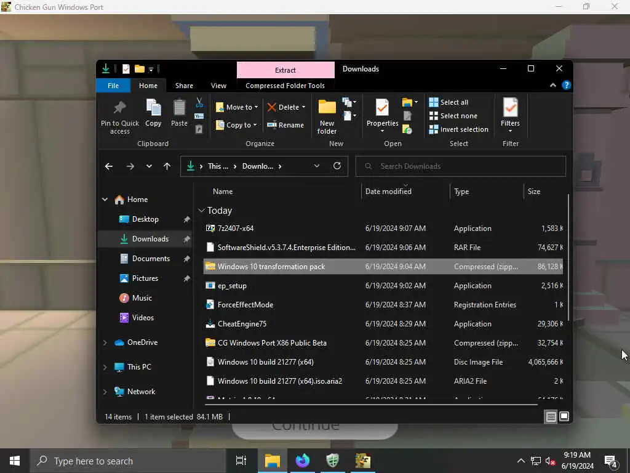The image size is (630, 473).
Task: Open the Delete dropdown arrow
Action: point(304,107)
